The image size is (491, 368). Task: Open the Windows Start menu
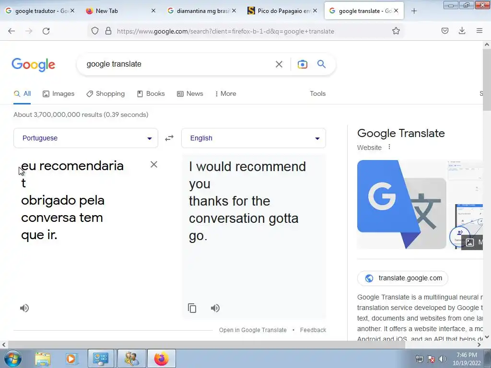pos(13,358)
